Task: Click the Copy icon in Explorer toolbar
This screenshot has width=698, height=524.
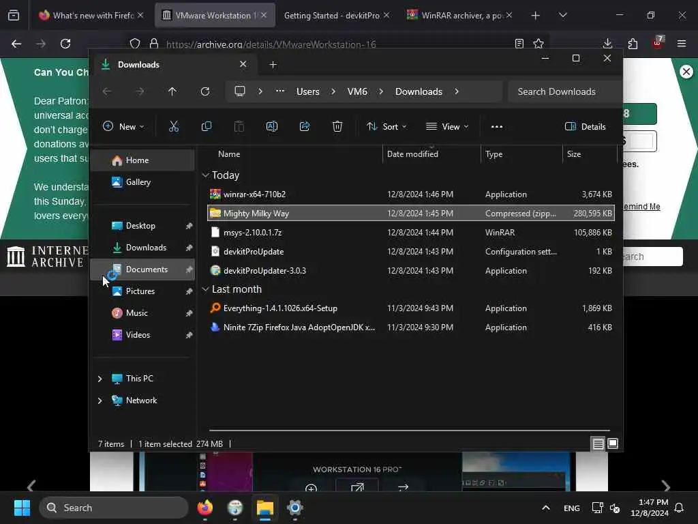Action: pos(206,126)
